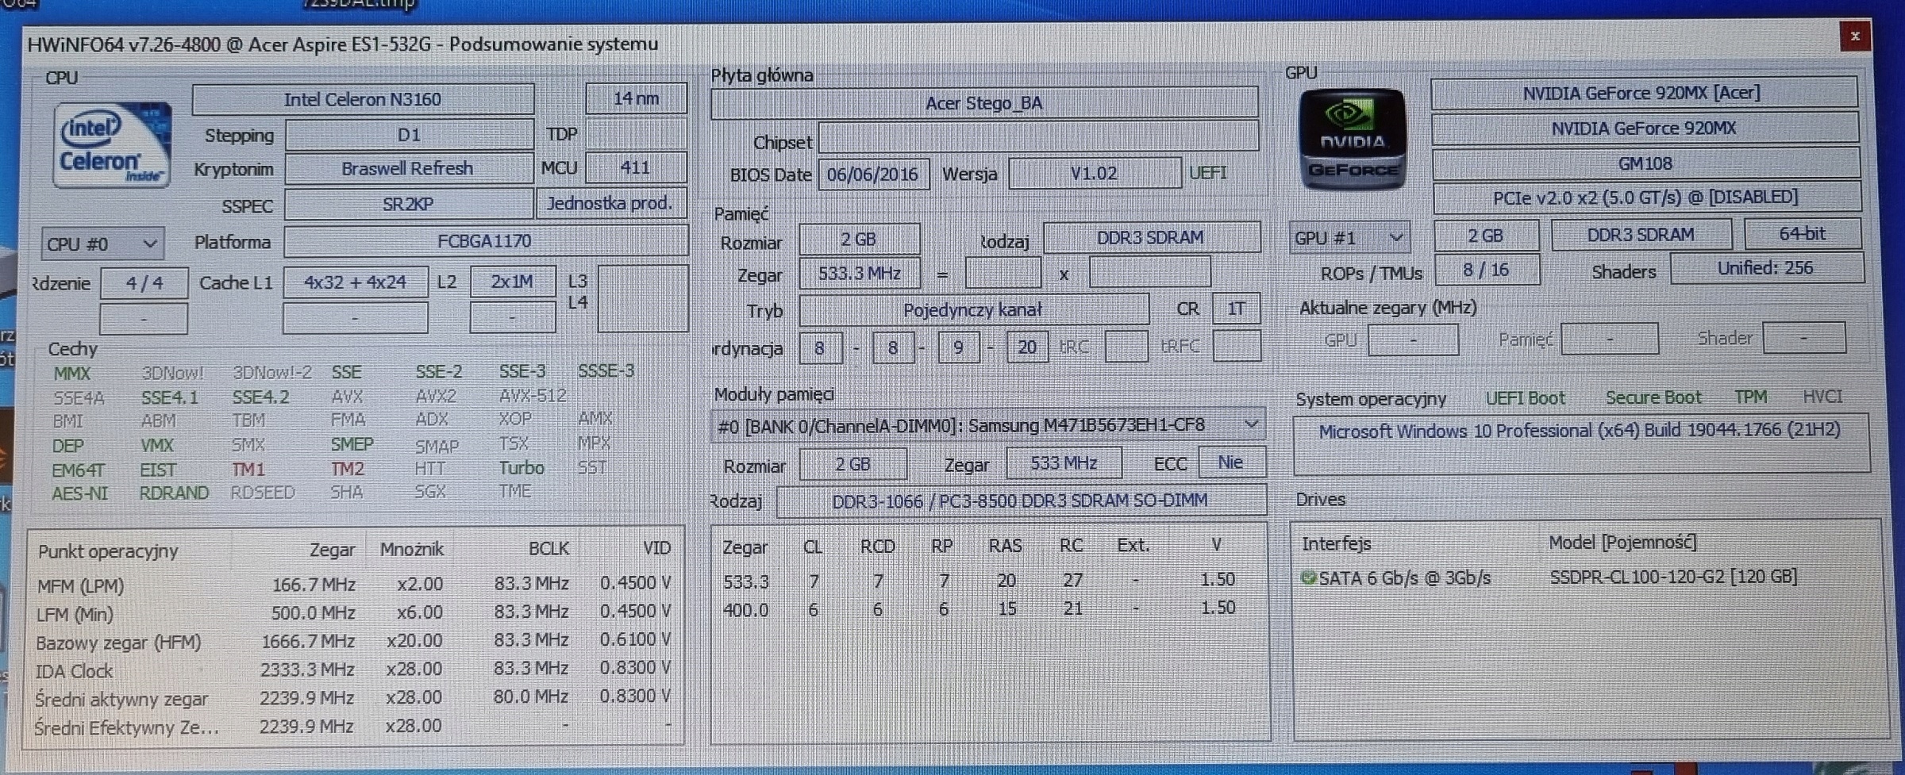This screenshot has width=1905, height=775.
Task: Expand the GPU #1 selector dropdown
Action: click(x=1349, y=238)
